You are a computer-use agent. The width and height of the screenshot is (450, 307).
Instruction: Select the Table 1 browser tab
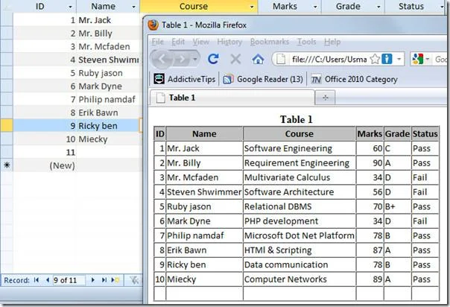click(x=232, y=98)
